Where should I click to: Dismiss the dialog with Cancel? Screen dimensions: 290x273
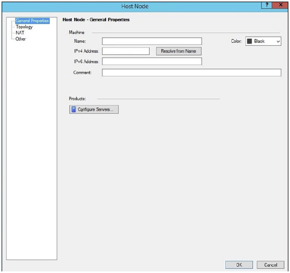click(x=271, y=265)
